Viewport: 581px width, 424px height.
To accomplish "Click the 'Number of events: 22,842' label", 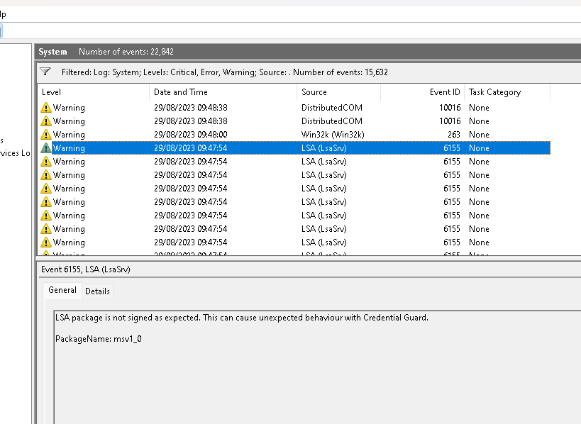I will [126, 52].
